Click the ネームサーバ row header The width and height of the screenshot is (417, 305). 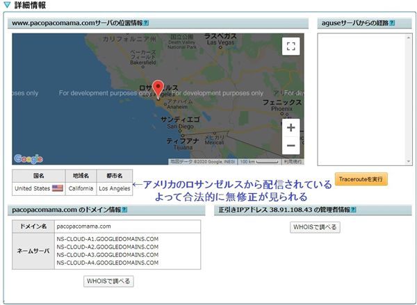33,251
